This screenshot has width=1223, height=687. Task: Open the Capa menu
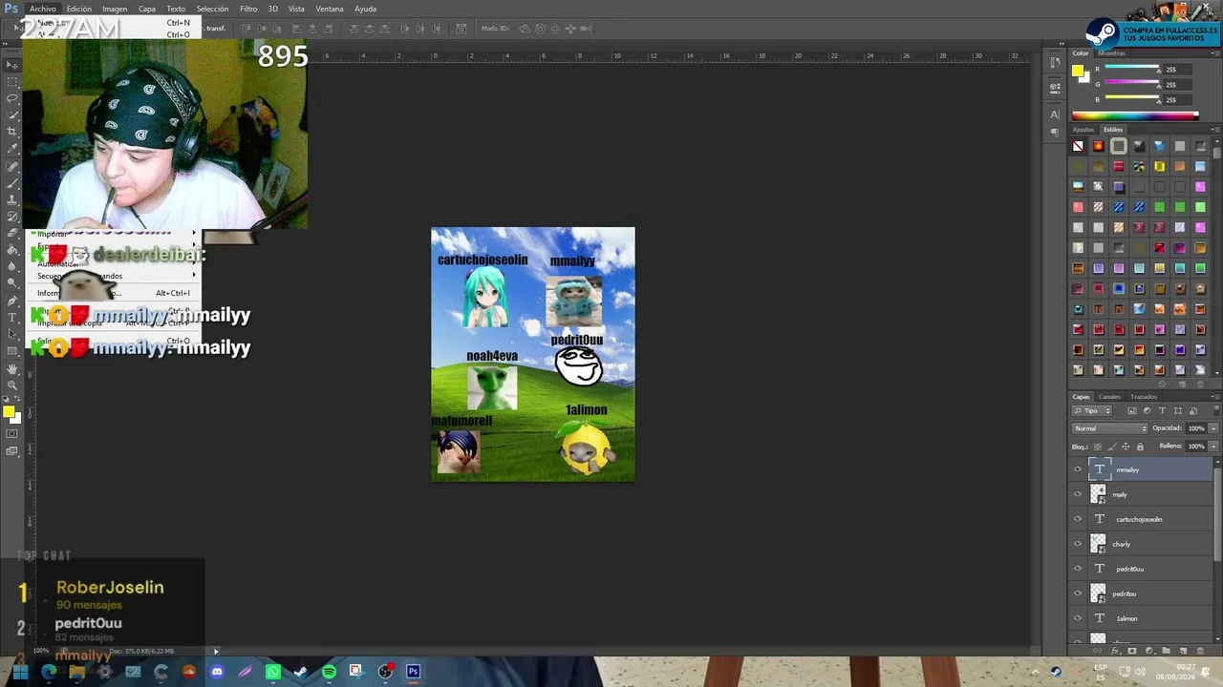[x=147, y=9]
